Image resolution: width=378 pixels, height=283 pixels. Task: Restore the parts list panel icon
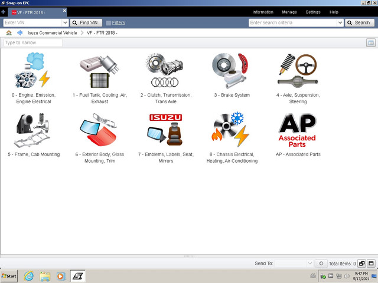361,264
